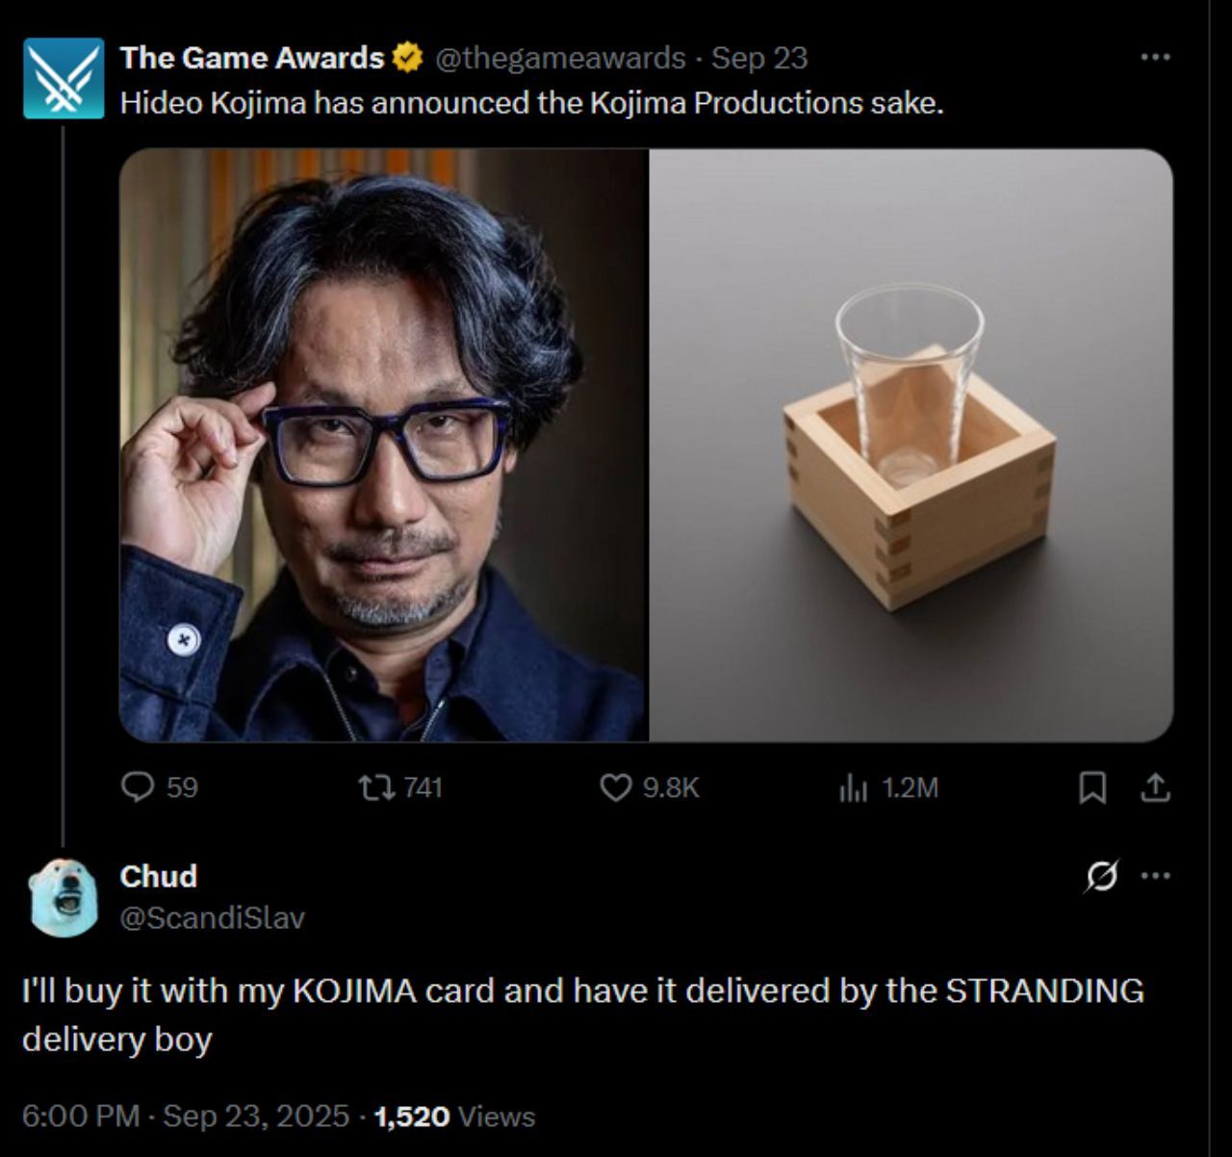This screenshot has width=1232, height=1157.
Task: Click the gold verified badge
Action: click(x=408, y=58)
